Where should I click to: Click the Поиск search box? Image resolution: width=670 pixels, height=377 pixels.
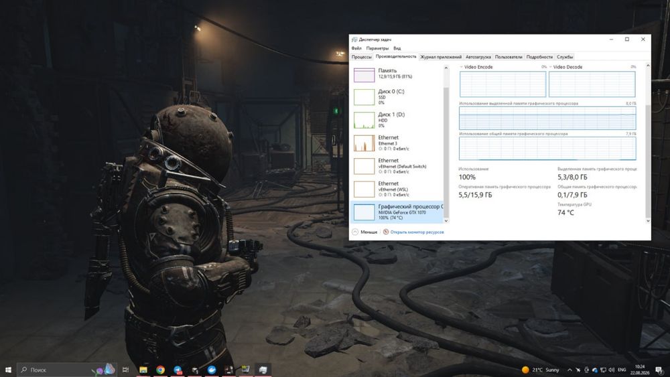66,370
